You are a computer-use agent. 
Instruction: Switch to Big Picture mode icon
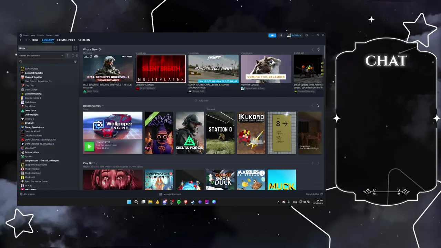pos(307,35)
